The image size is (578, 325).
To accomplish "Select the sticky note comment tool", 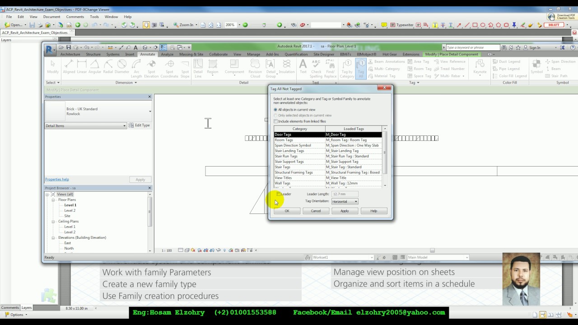I will (x=384, y=25).
